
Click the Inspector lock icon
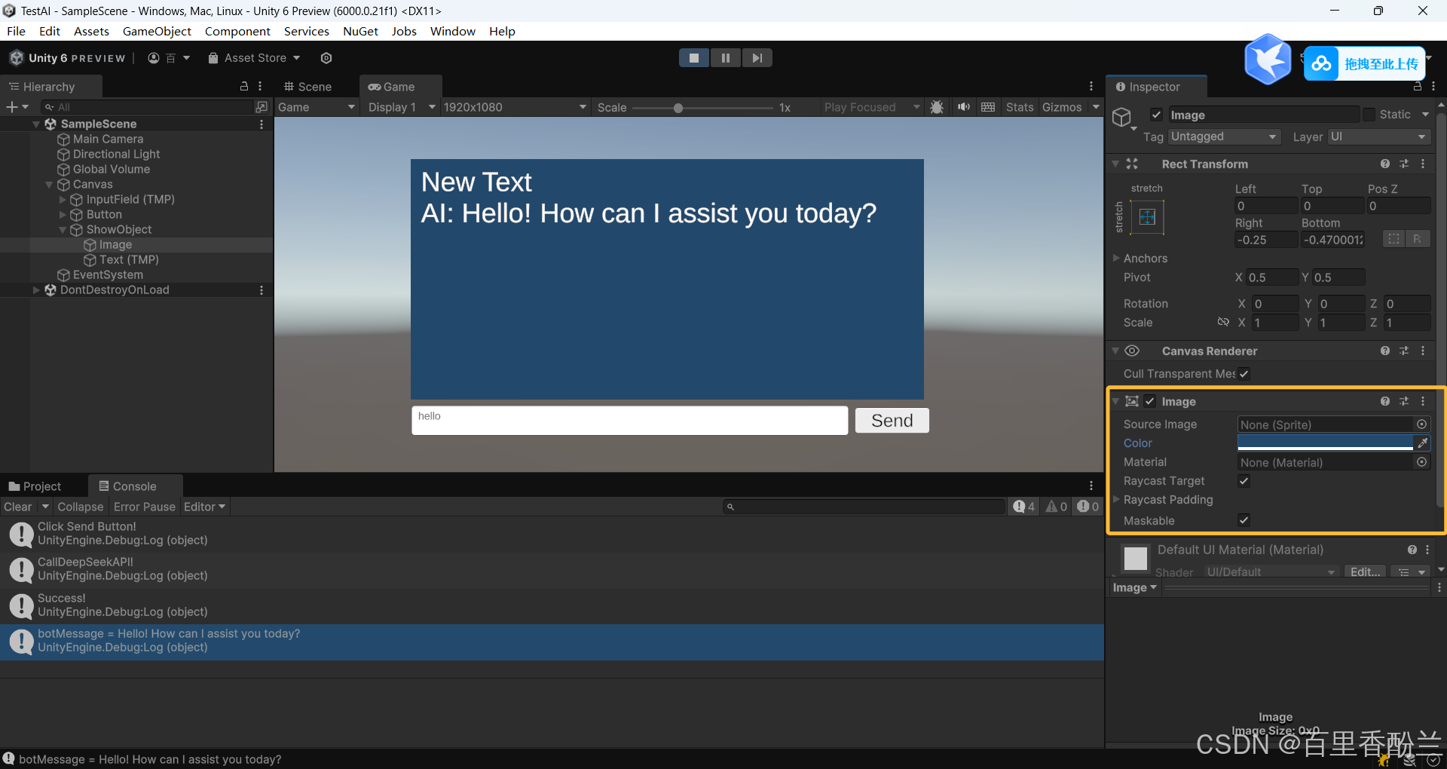(1417, 87)
